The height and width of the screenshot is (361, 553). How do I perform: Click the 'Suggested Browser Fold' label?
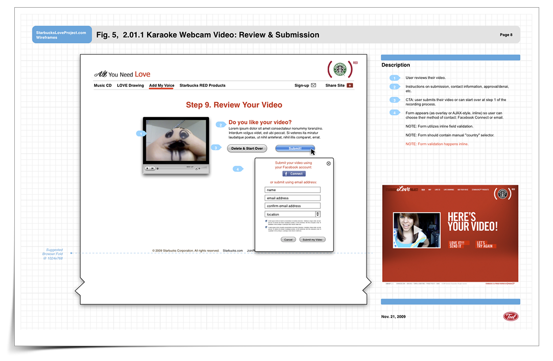point(53,254)
